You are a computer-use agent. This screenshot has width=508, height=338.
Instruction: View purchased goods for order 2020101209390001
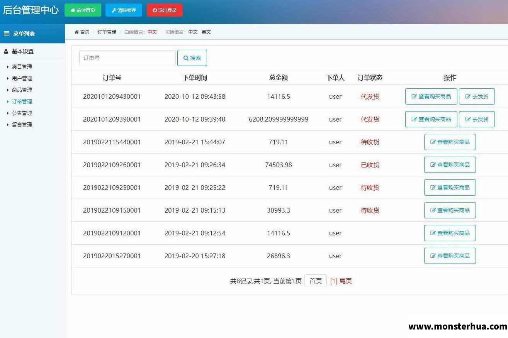coord(431,119)
